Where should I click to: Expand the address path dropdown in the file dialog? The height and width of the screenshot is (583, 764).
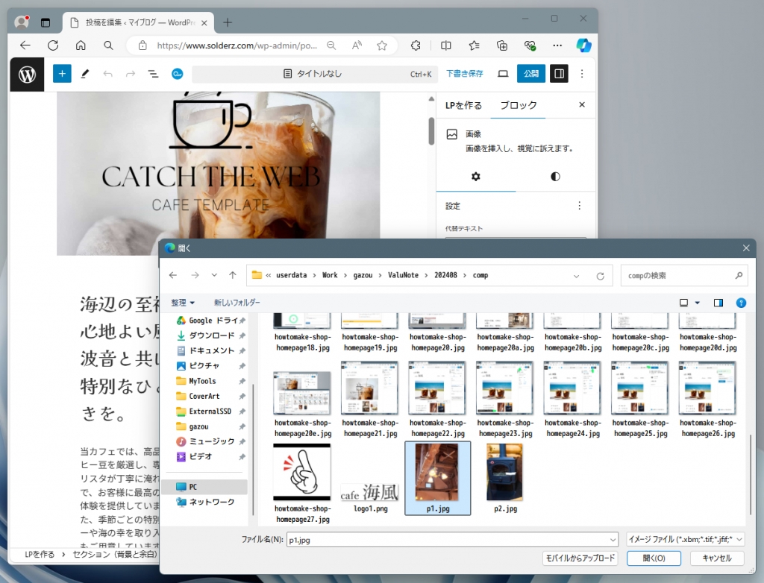577,276
